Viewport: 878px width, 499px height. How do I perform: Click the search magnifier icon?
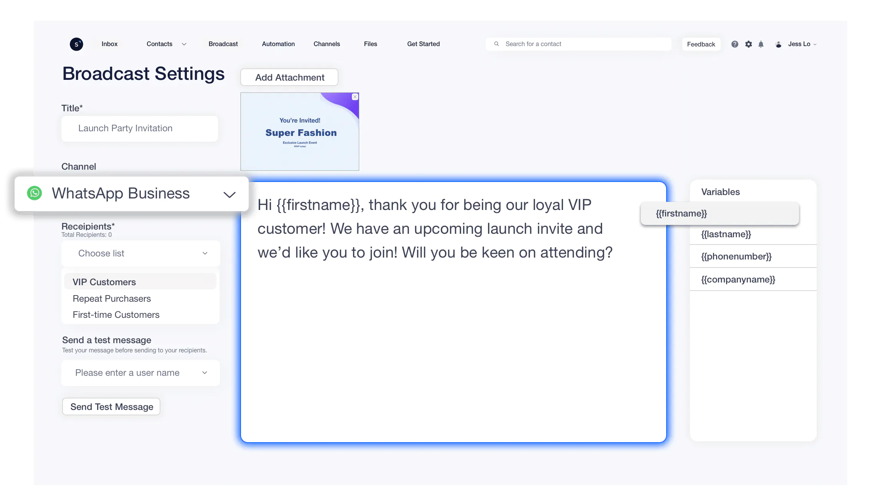point(496,43)
